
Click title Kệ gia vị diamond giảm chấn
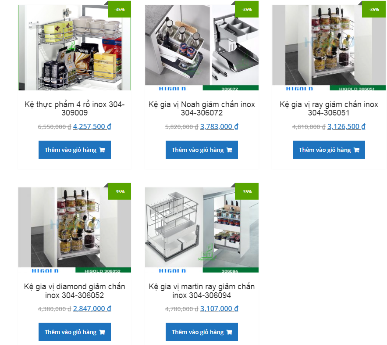75,291
